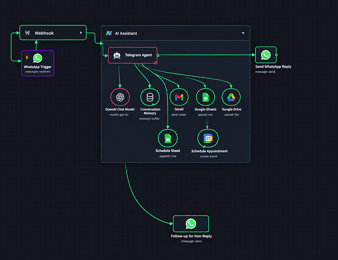Click the lightning bolt on WhatsApp Trigger
Screen dimensions: 338x260
(x=27, y=58)
